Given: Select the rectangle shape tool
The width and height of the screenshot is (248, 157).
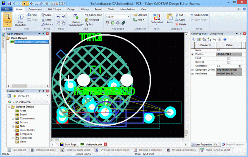Looking at the screenshot, I should [113, 23].
